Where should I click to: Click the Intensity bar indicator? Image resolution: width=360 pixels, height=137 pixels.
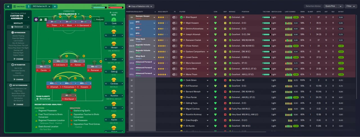pos(115,7)
